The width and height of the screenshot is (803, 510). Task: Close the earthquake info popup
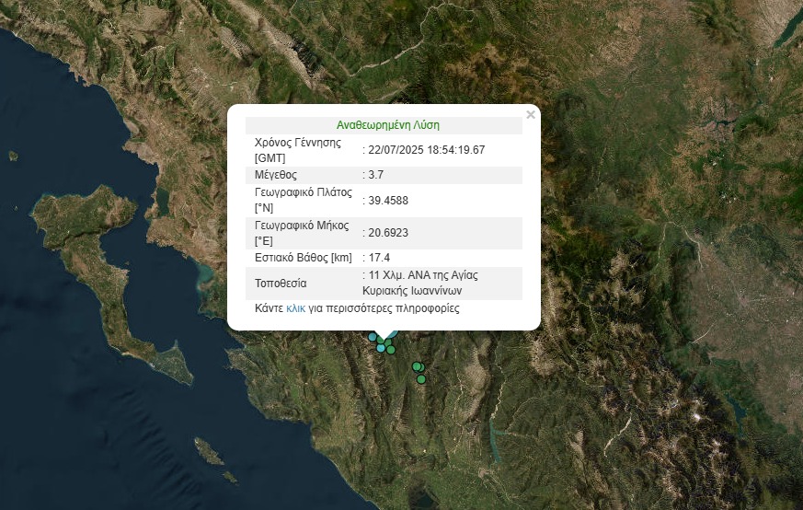pos(530,115)
